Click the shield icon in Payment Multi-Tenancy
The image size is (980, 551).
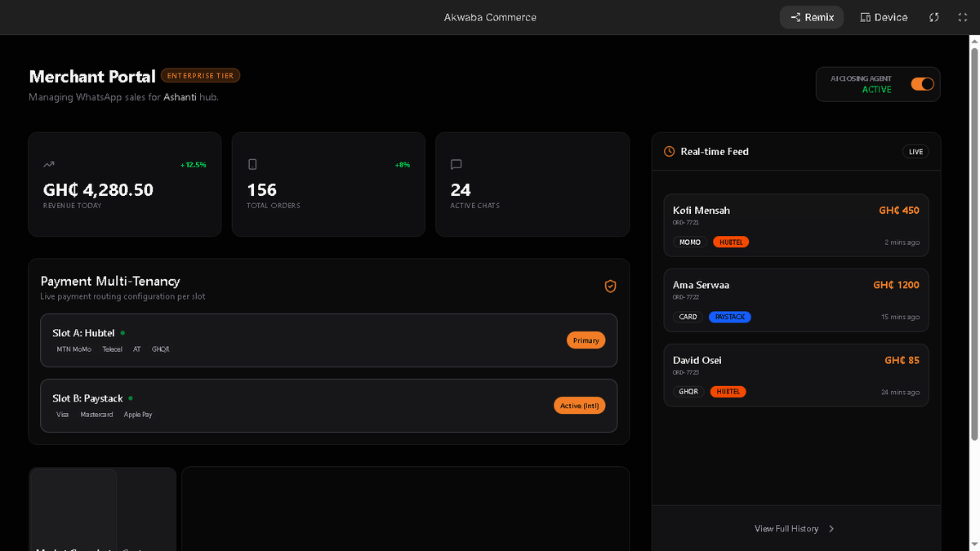[610, 286]
